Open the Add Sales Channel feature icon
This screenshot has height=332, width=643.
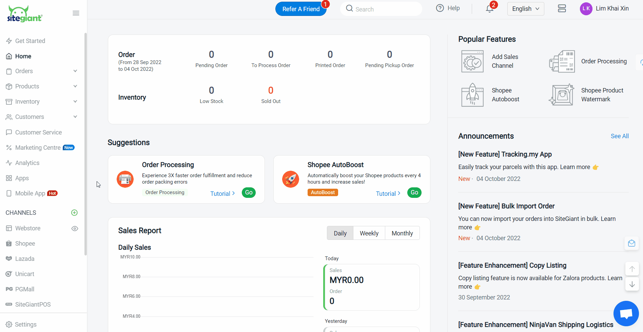point(472,61)
